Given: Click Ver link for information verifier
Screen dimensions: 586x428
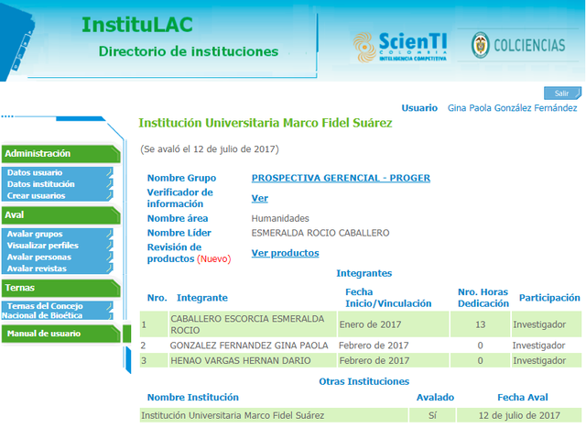Looking at the screenshot, I should tap(260, 198).
